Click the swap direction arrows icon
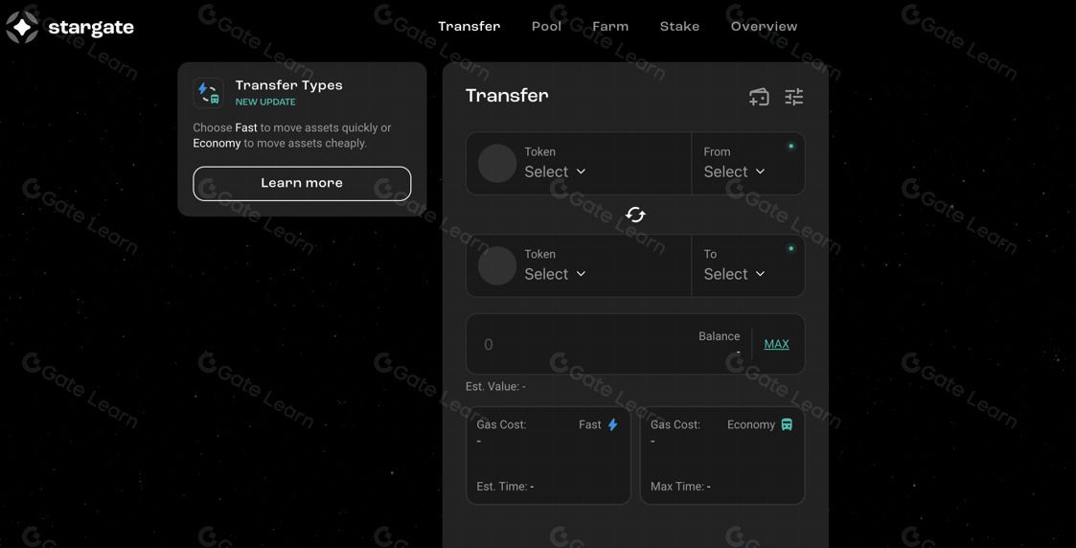The height and width of the screenshot is (548, 1076). point(635,216)
